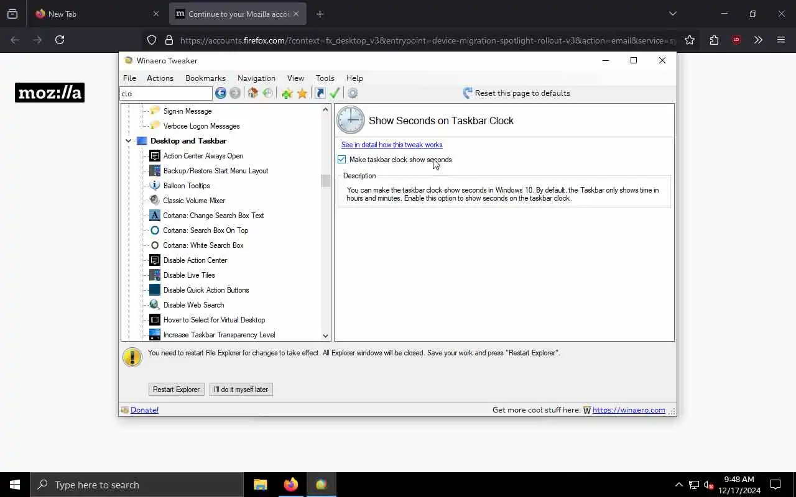The height and width of the screenshot is (497, 796).
Task: Select Verbose Logon Messages tree item
Action: (x=201, y=126)
